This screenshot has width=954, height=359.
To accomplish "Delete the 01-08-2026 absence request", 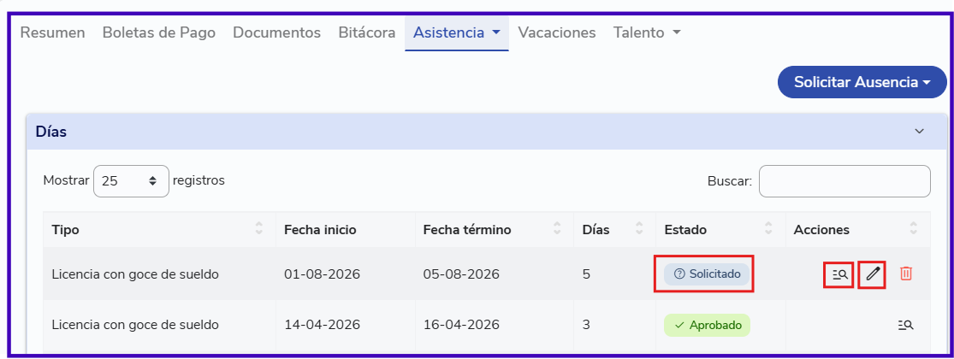I will point(906,274).
